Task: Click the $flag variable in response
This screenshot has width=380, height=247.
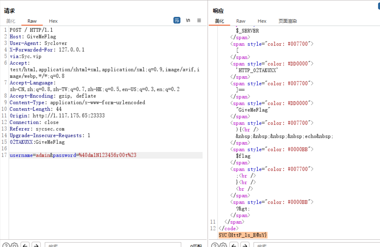Action: (x=243, y=156)
